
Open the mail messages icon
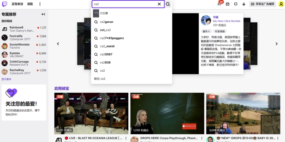[x=227, y=4]
